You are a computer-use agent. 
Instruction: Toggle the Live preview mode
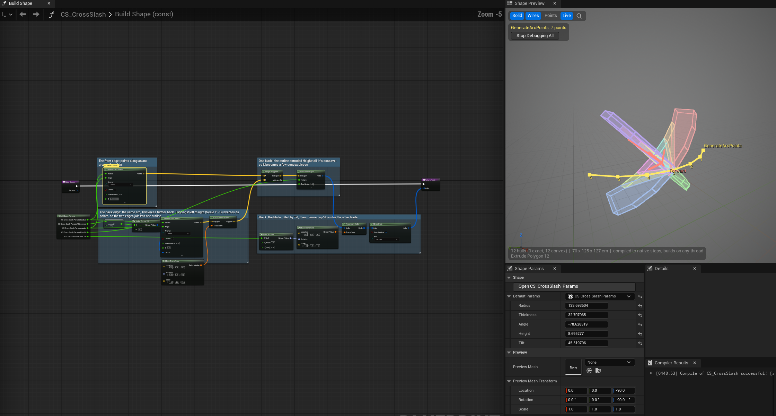pyautogui.click(x=566, y=16)
